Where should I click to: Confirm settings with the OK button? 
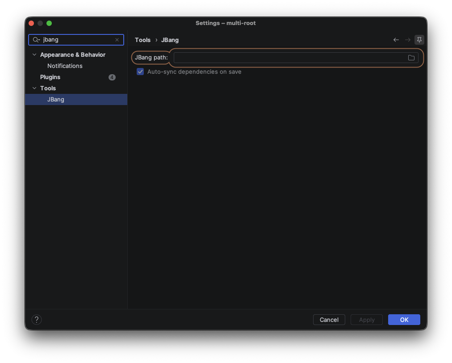coord(404,320)
